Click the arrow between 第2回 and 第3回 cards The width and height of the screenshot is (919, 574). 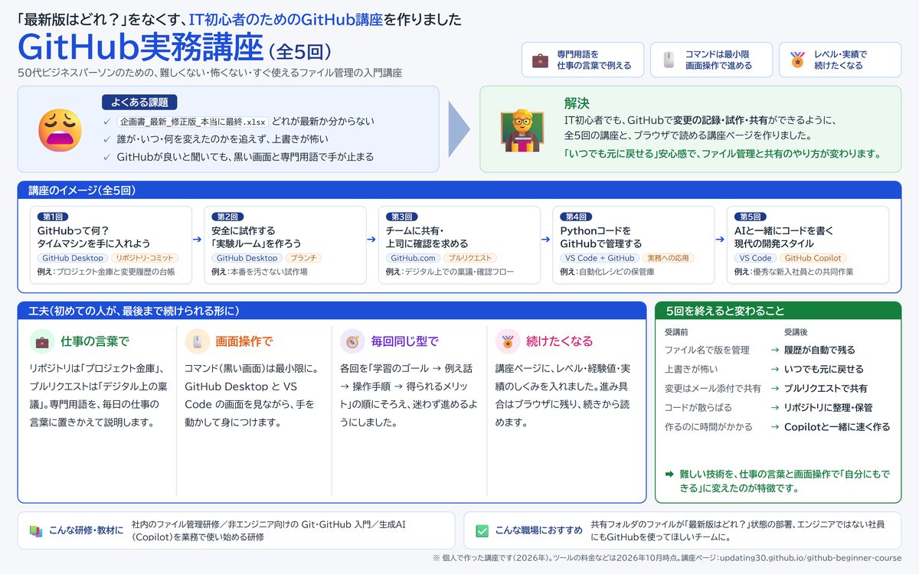point(372,240)
